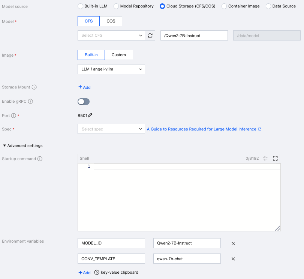This screenshot has height=279, width=304.
Task: Remove the CONV_TEMPLATE environment variable row
Action: (233, 259)
